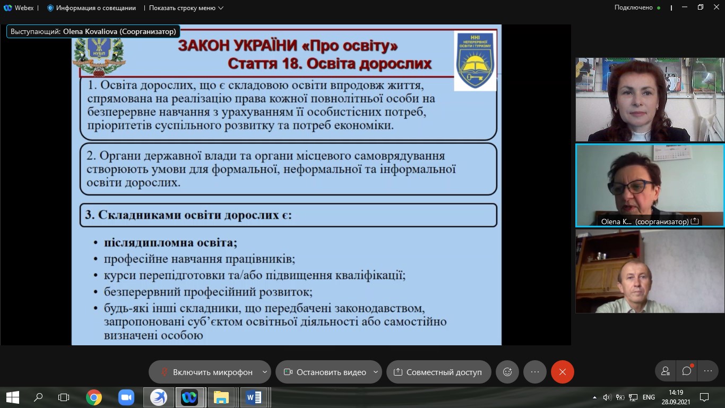Select the red-haired woman's video thumbnail

(650, 99)
